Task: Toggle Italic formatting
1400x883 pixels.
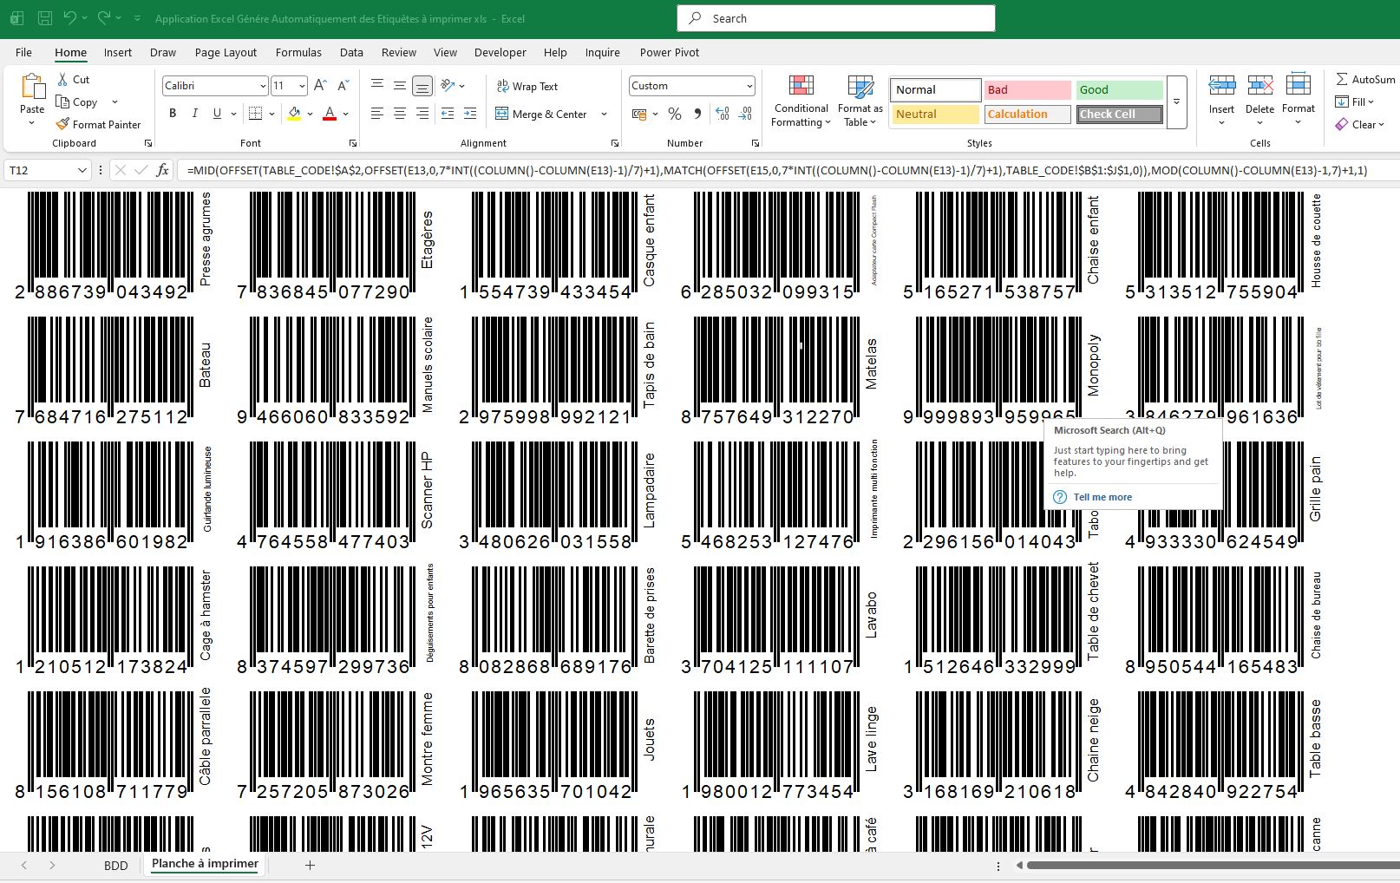Action: (195, 114)
